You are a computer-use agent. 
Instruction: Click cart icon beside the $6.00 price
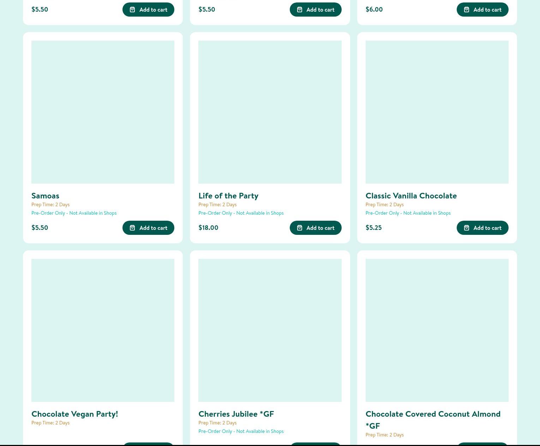tap(467, 10)
